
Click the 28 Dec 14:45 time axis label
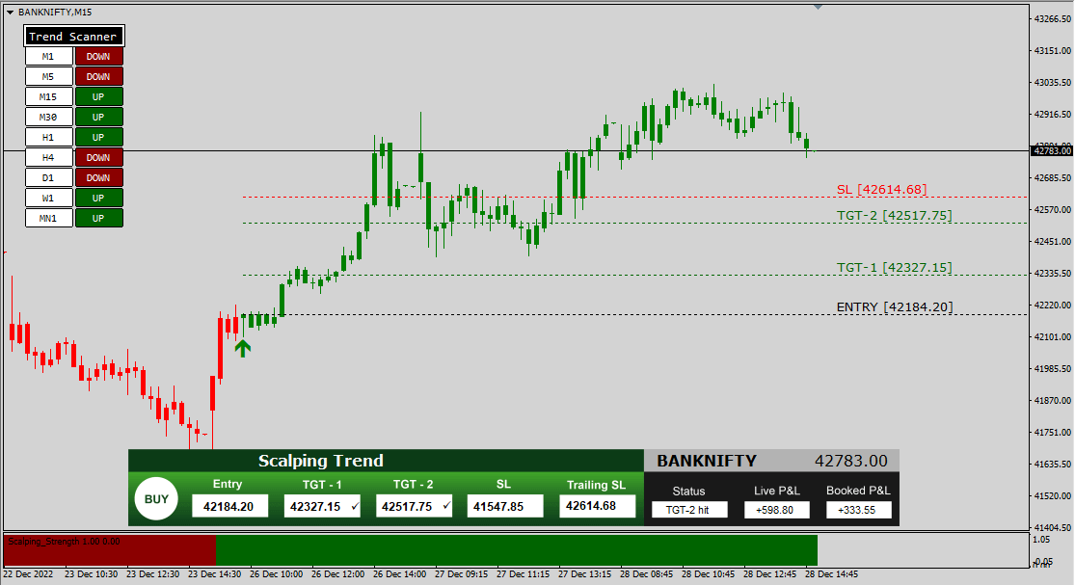pos(832,574)
